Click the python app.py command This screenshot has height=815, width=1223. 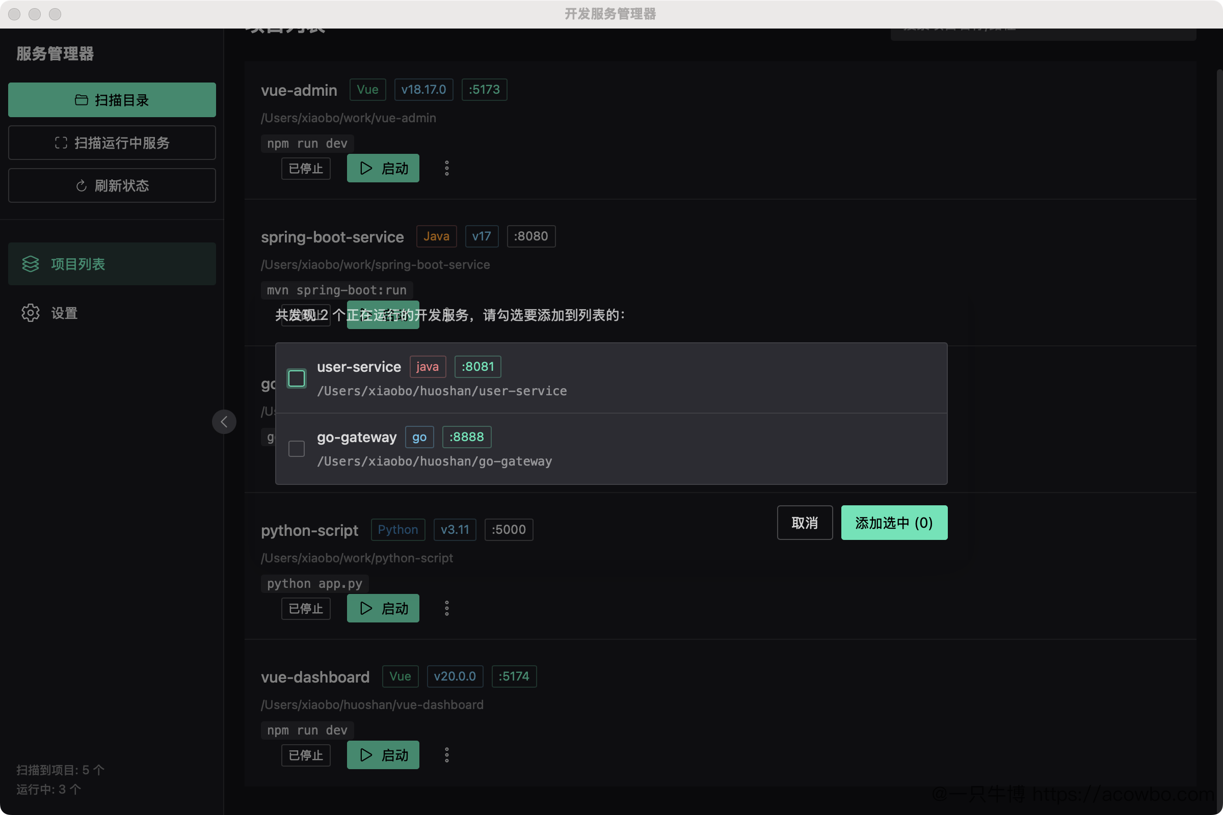tap(314, 584)
